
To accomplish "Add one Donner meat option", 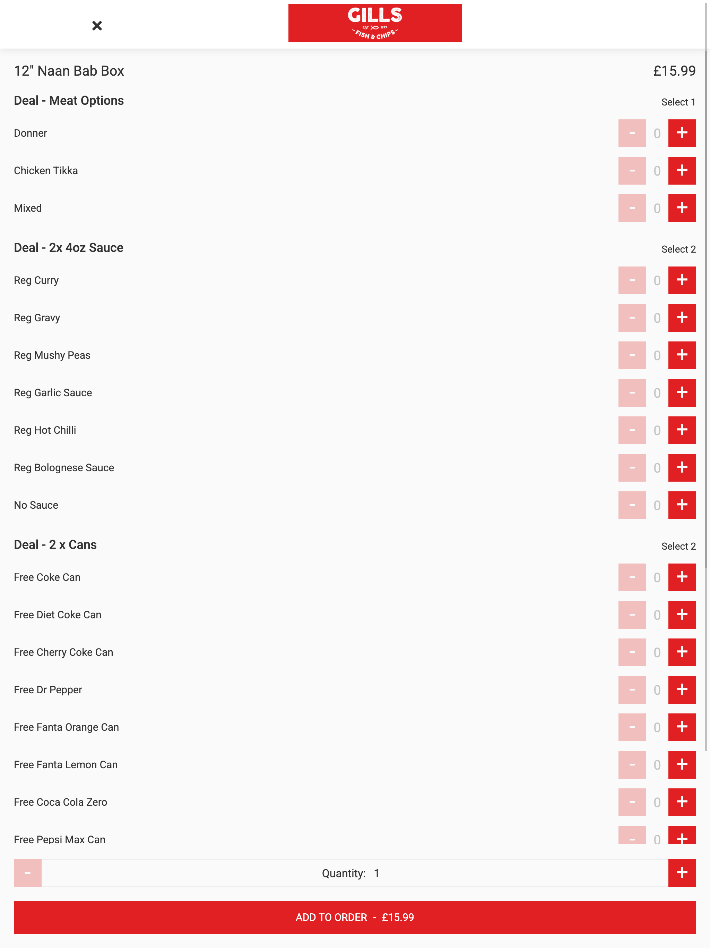I will [682, 133].
